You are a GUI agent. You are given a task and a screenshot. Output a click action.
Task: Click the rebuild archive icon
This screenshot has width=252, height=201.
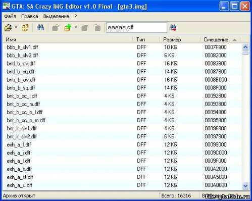[x=25, y=28]
